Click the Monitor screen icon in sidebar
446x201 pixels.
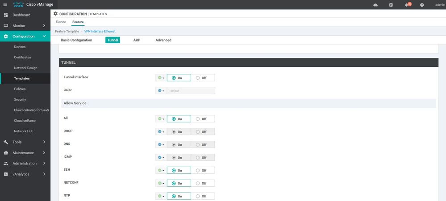coord(6,25)
